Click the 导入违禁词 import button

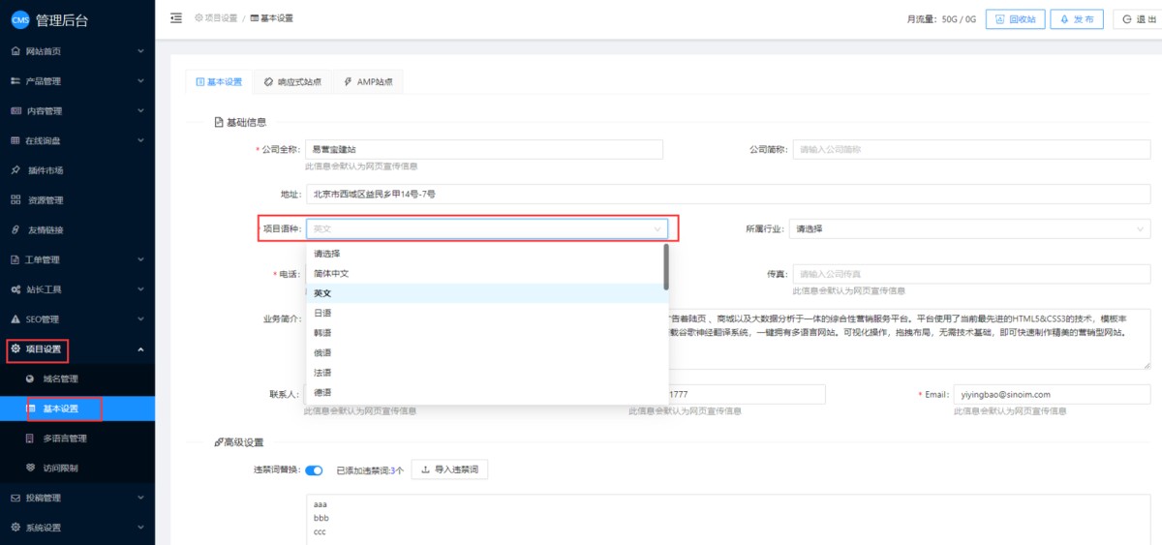click(450, 470)
